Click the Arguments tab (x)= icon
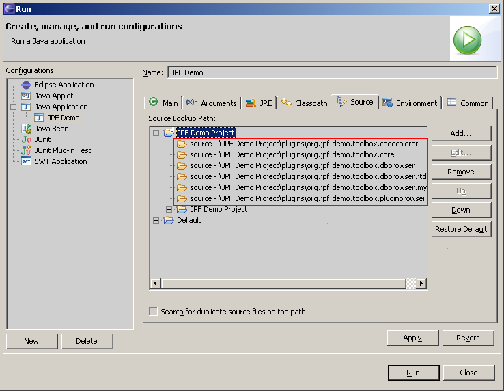The height and width of the screenshot is (391, 504). 192,103
